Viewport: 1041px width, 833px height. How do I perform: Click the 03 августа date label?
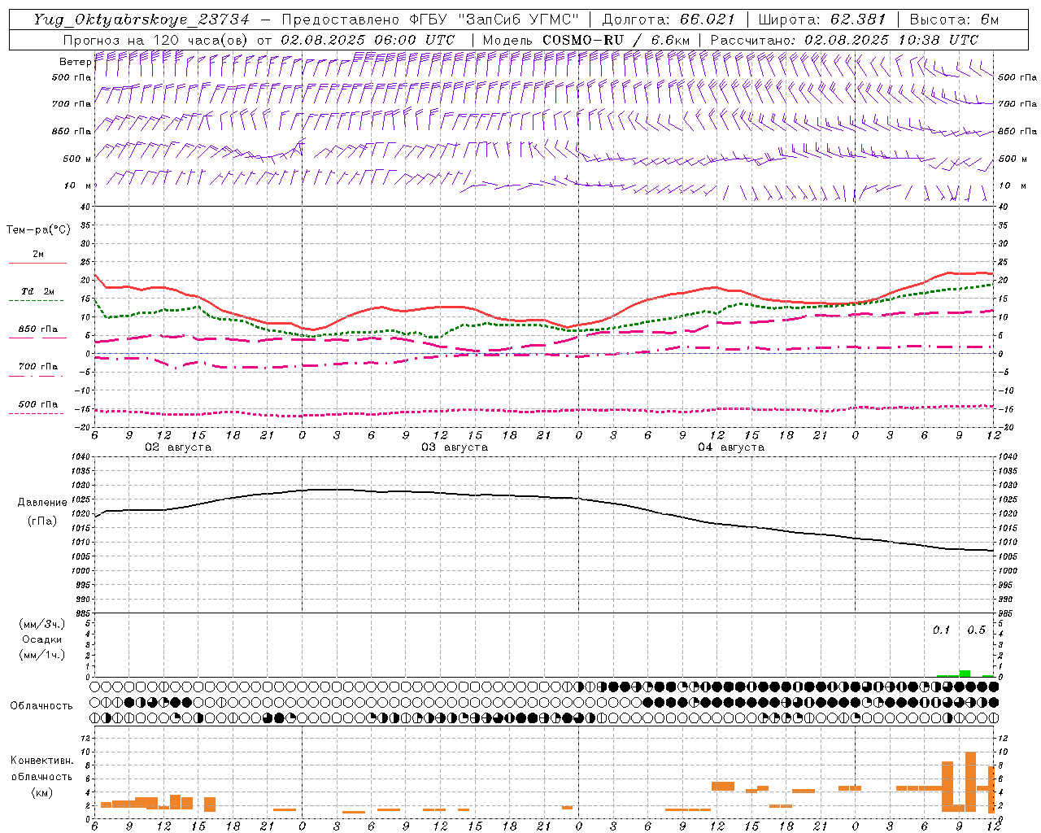455,447
